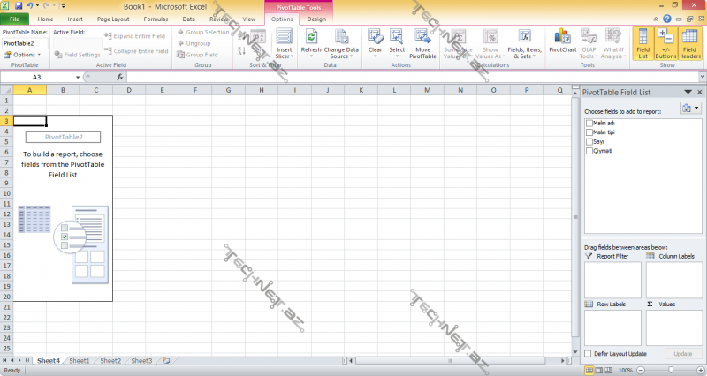Open Change Data Source tool

pyautogui.click(x=341, y=37)
